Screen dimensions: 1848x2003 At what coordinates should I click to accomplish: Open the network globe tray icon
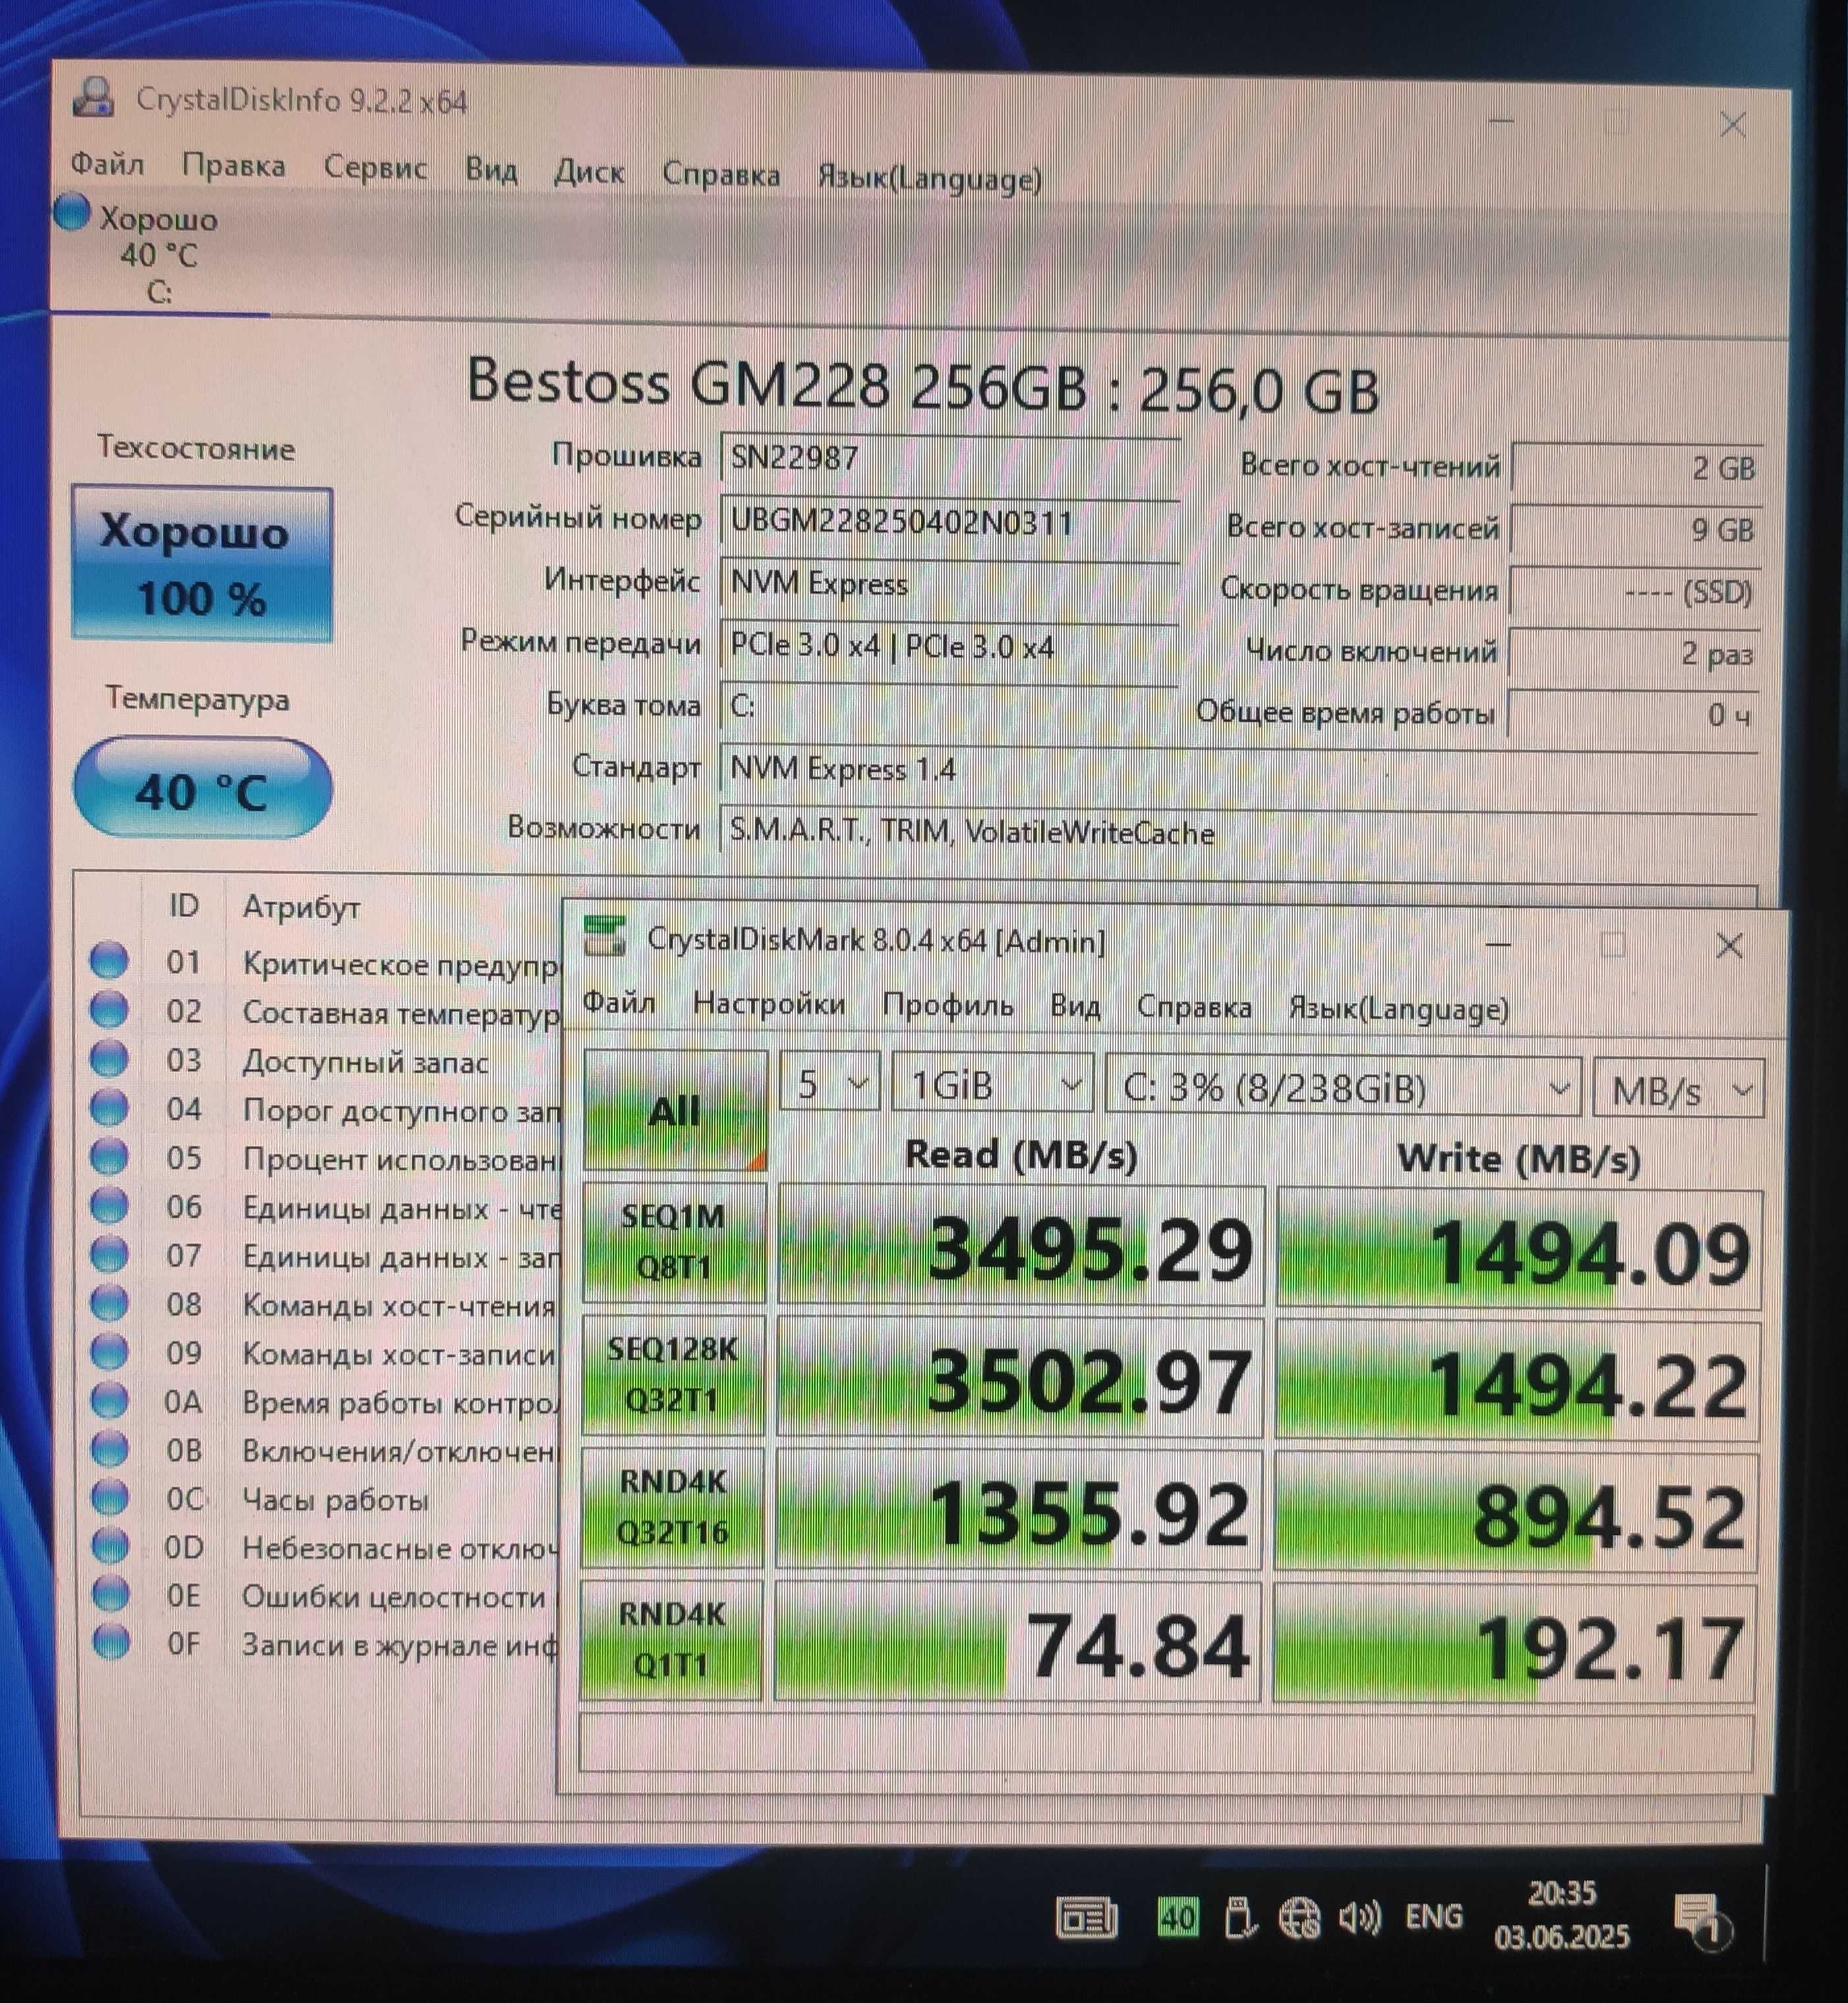click(1299, 1918)
